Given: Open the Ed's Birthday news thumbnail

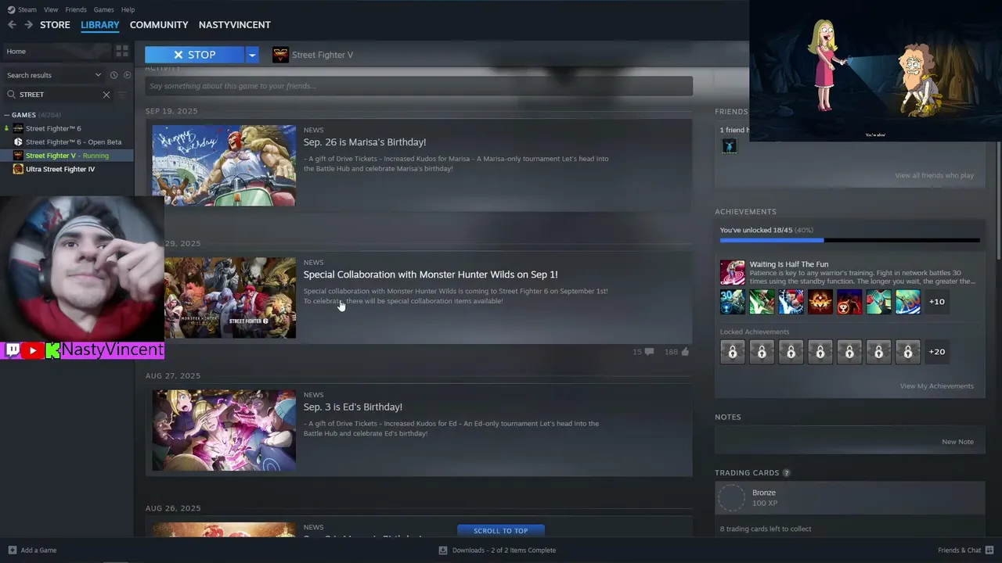Looking at the screenshot, I should (x=224, y=431).
